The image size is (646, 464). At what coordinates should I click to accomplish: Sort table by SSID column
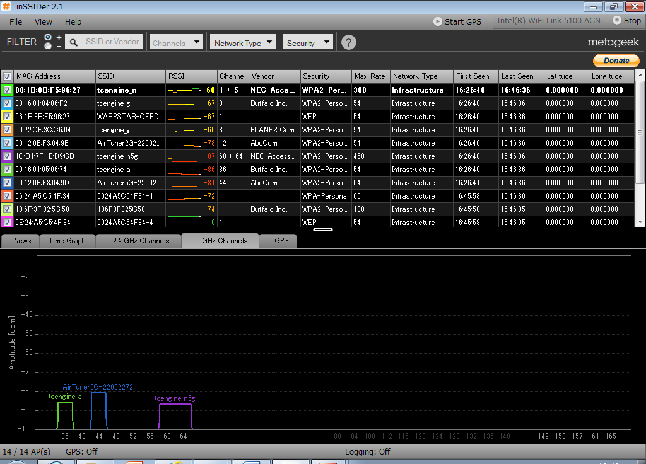click(130, 76)
